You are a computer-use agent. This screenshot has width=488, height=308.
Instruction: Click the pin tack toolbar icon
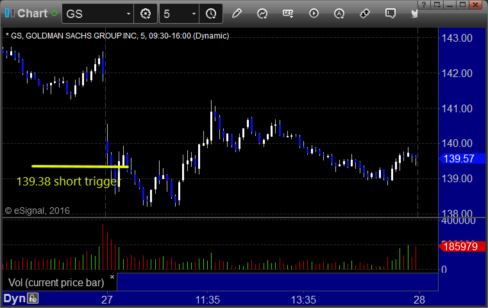coord(365,13)
